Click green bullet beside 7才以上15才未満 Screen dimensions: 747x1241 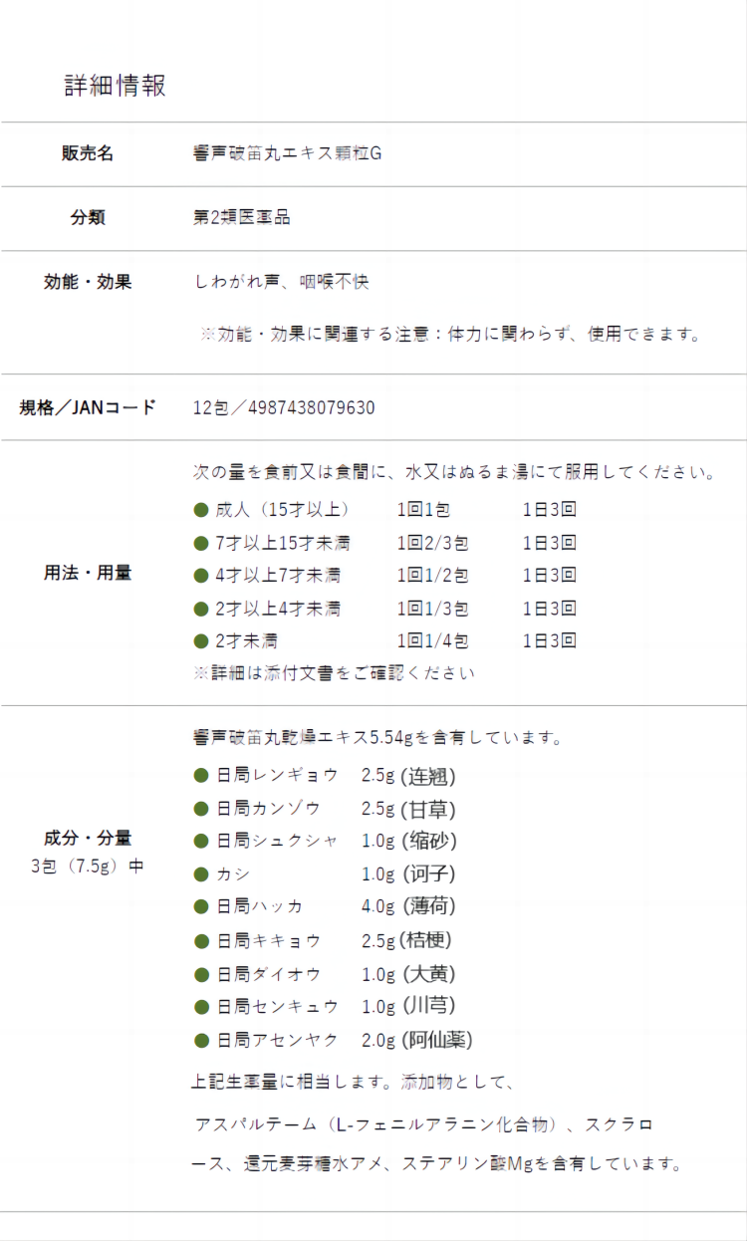tap(200, 544)
